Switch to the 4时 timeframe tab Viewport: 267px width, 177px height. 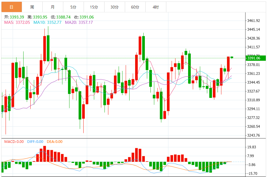156,7
